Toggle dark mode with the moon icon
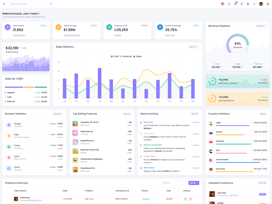The width and height of the screenshot is (272, 204). (x=229, y=4)
